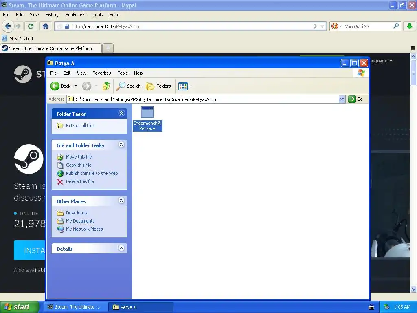Reload the page in Mypal browser
The image size is (417, 313).
[x=31, y=26]
